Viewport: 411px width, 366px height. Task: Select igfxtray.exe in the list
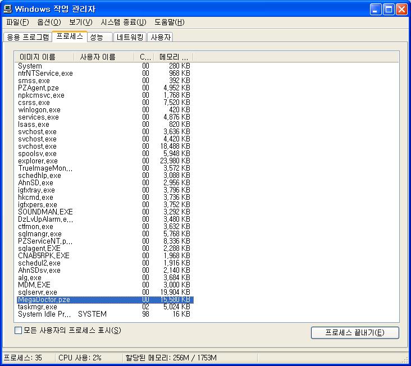pos(105,190)
